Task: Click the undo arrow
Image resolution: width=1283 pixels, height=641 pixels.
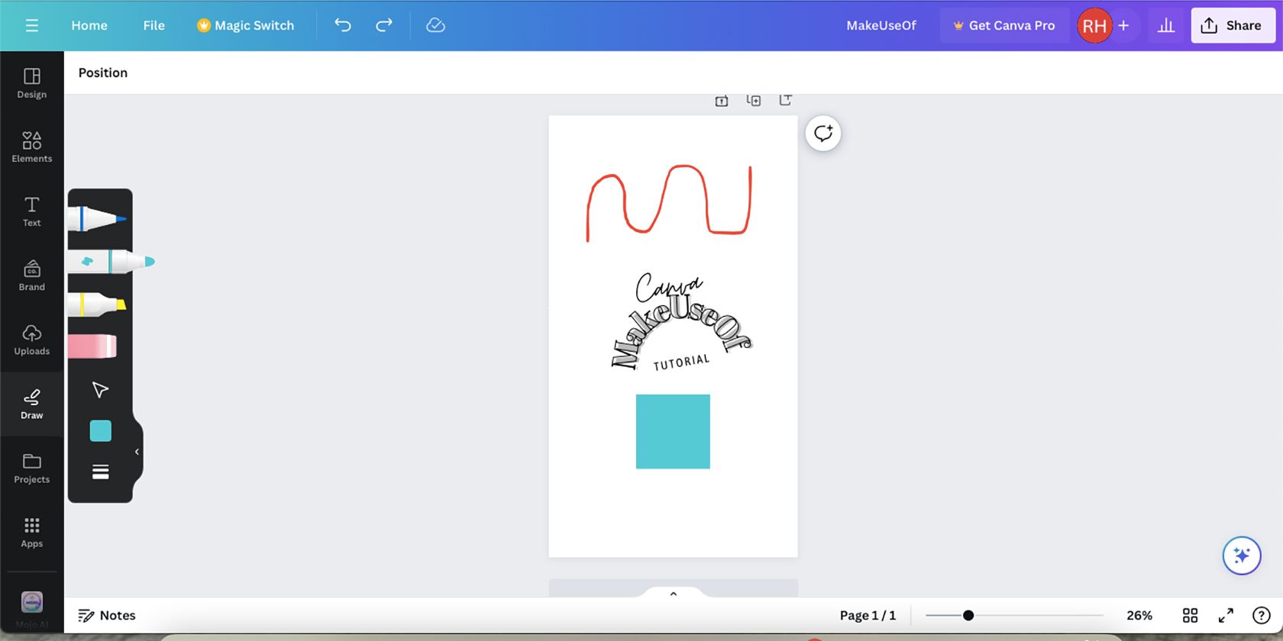Action: point(343,25)
